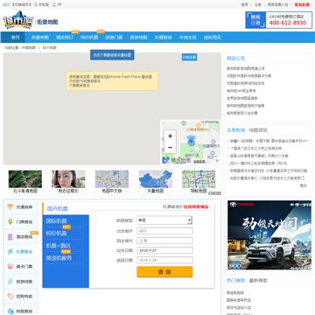
Task: Click the Toyota car advertisement banner
Action: [x=269, y=234]
